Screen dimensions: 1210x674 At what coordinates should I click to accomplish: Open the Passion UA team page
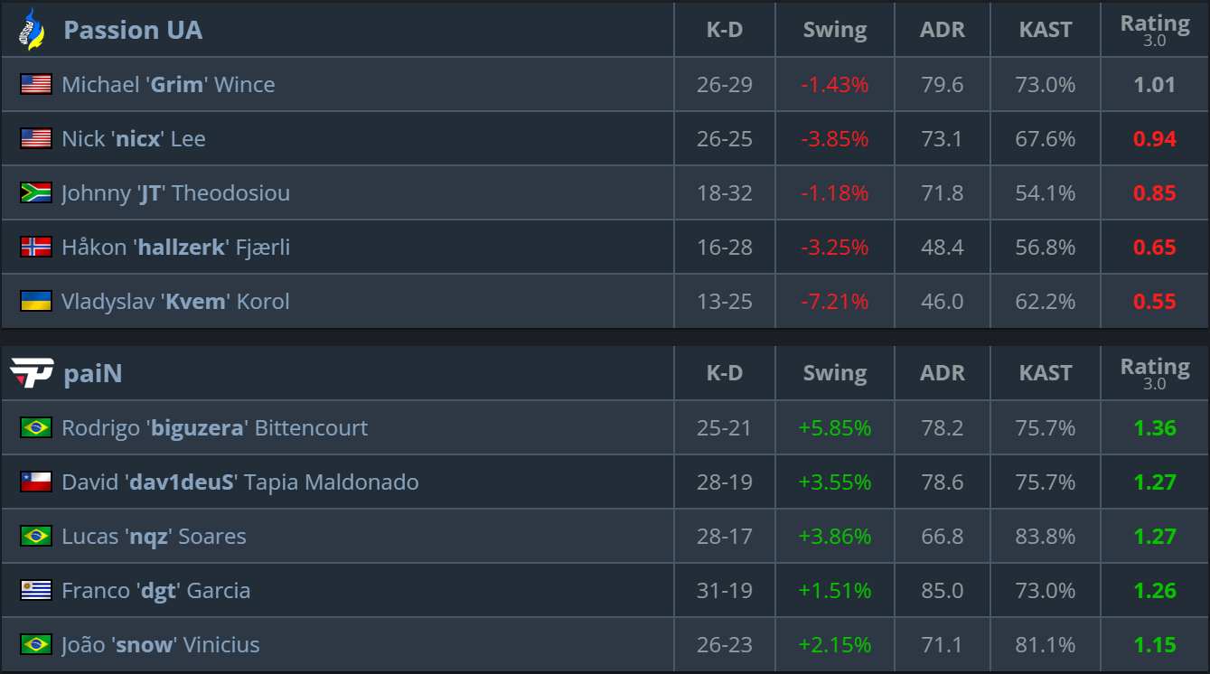(133, 30)
